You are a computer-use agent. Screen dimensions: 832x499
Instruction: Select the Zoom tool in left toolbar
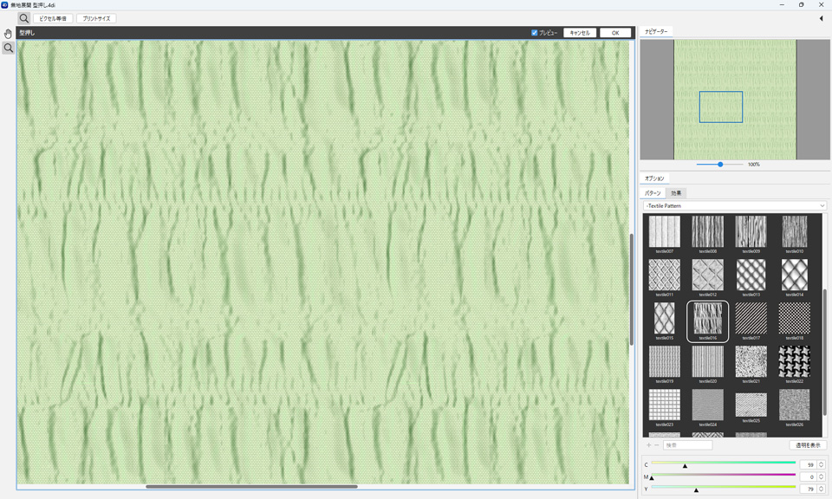[x=8, y=49]
